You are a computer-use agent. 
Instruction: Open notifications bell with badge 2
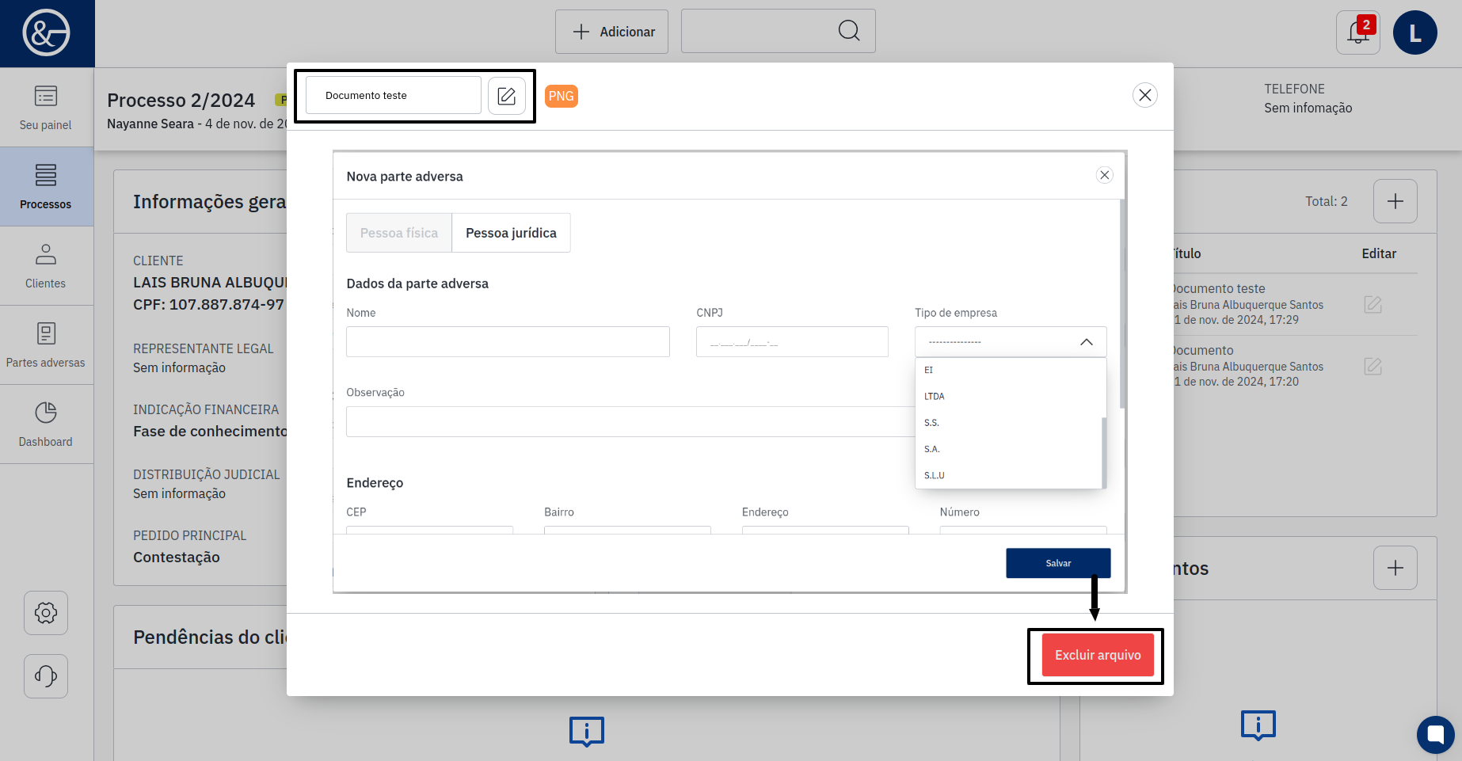click(1358, 32)
